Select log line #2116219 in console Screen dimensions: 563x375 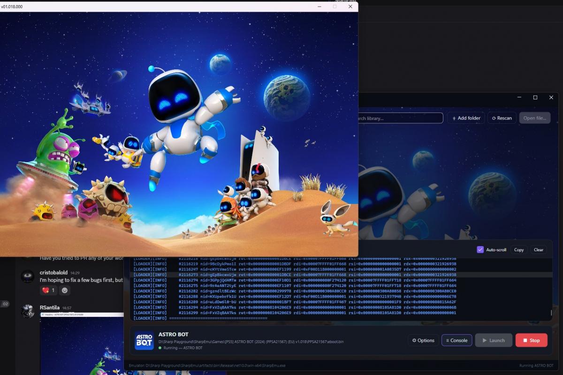click(342, 263)
